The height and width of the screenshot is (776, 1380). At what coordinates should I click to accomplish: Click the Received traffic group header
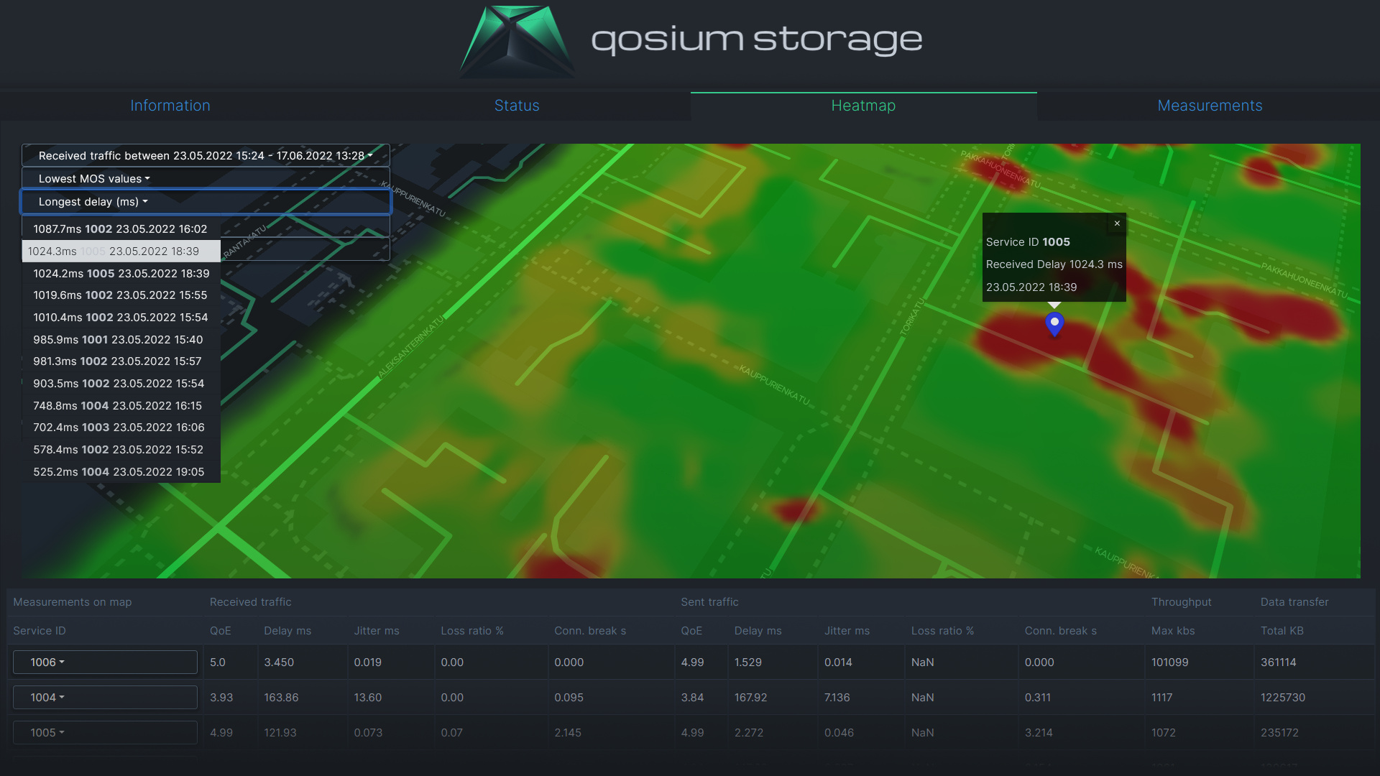pyautogui.click(x=251, y=602)
